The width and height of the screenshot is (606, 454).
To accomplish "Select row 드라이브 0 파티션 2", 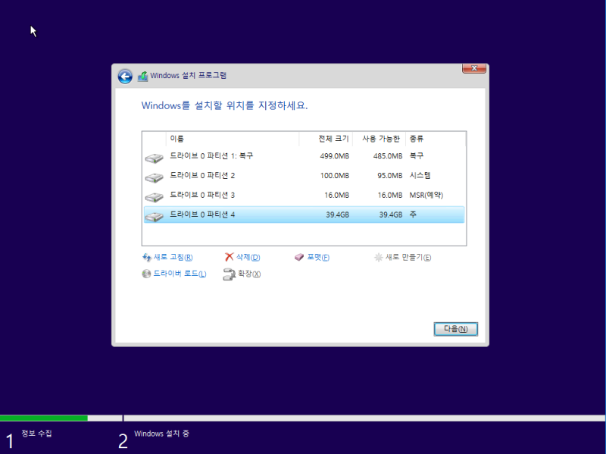I will pos(304,176).
